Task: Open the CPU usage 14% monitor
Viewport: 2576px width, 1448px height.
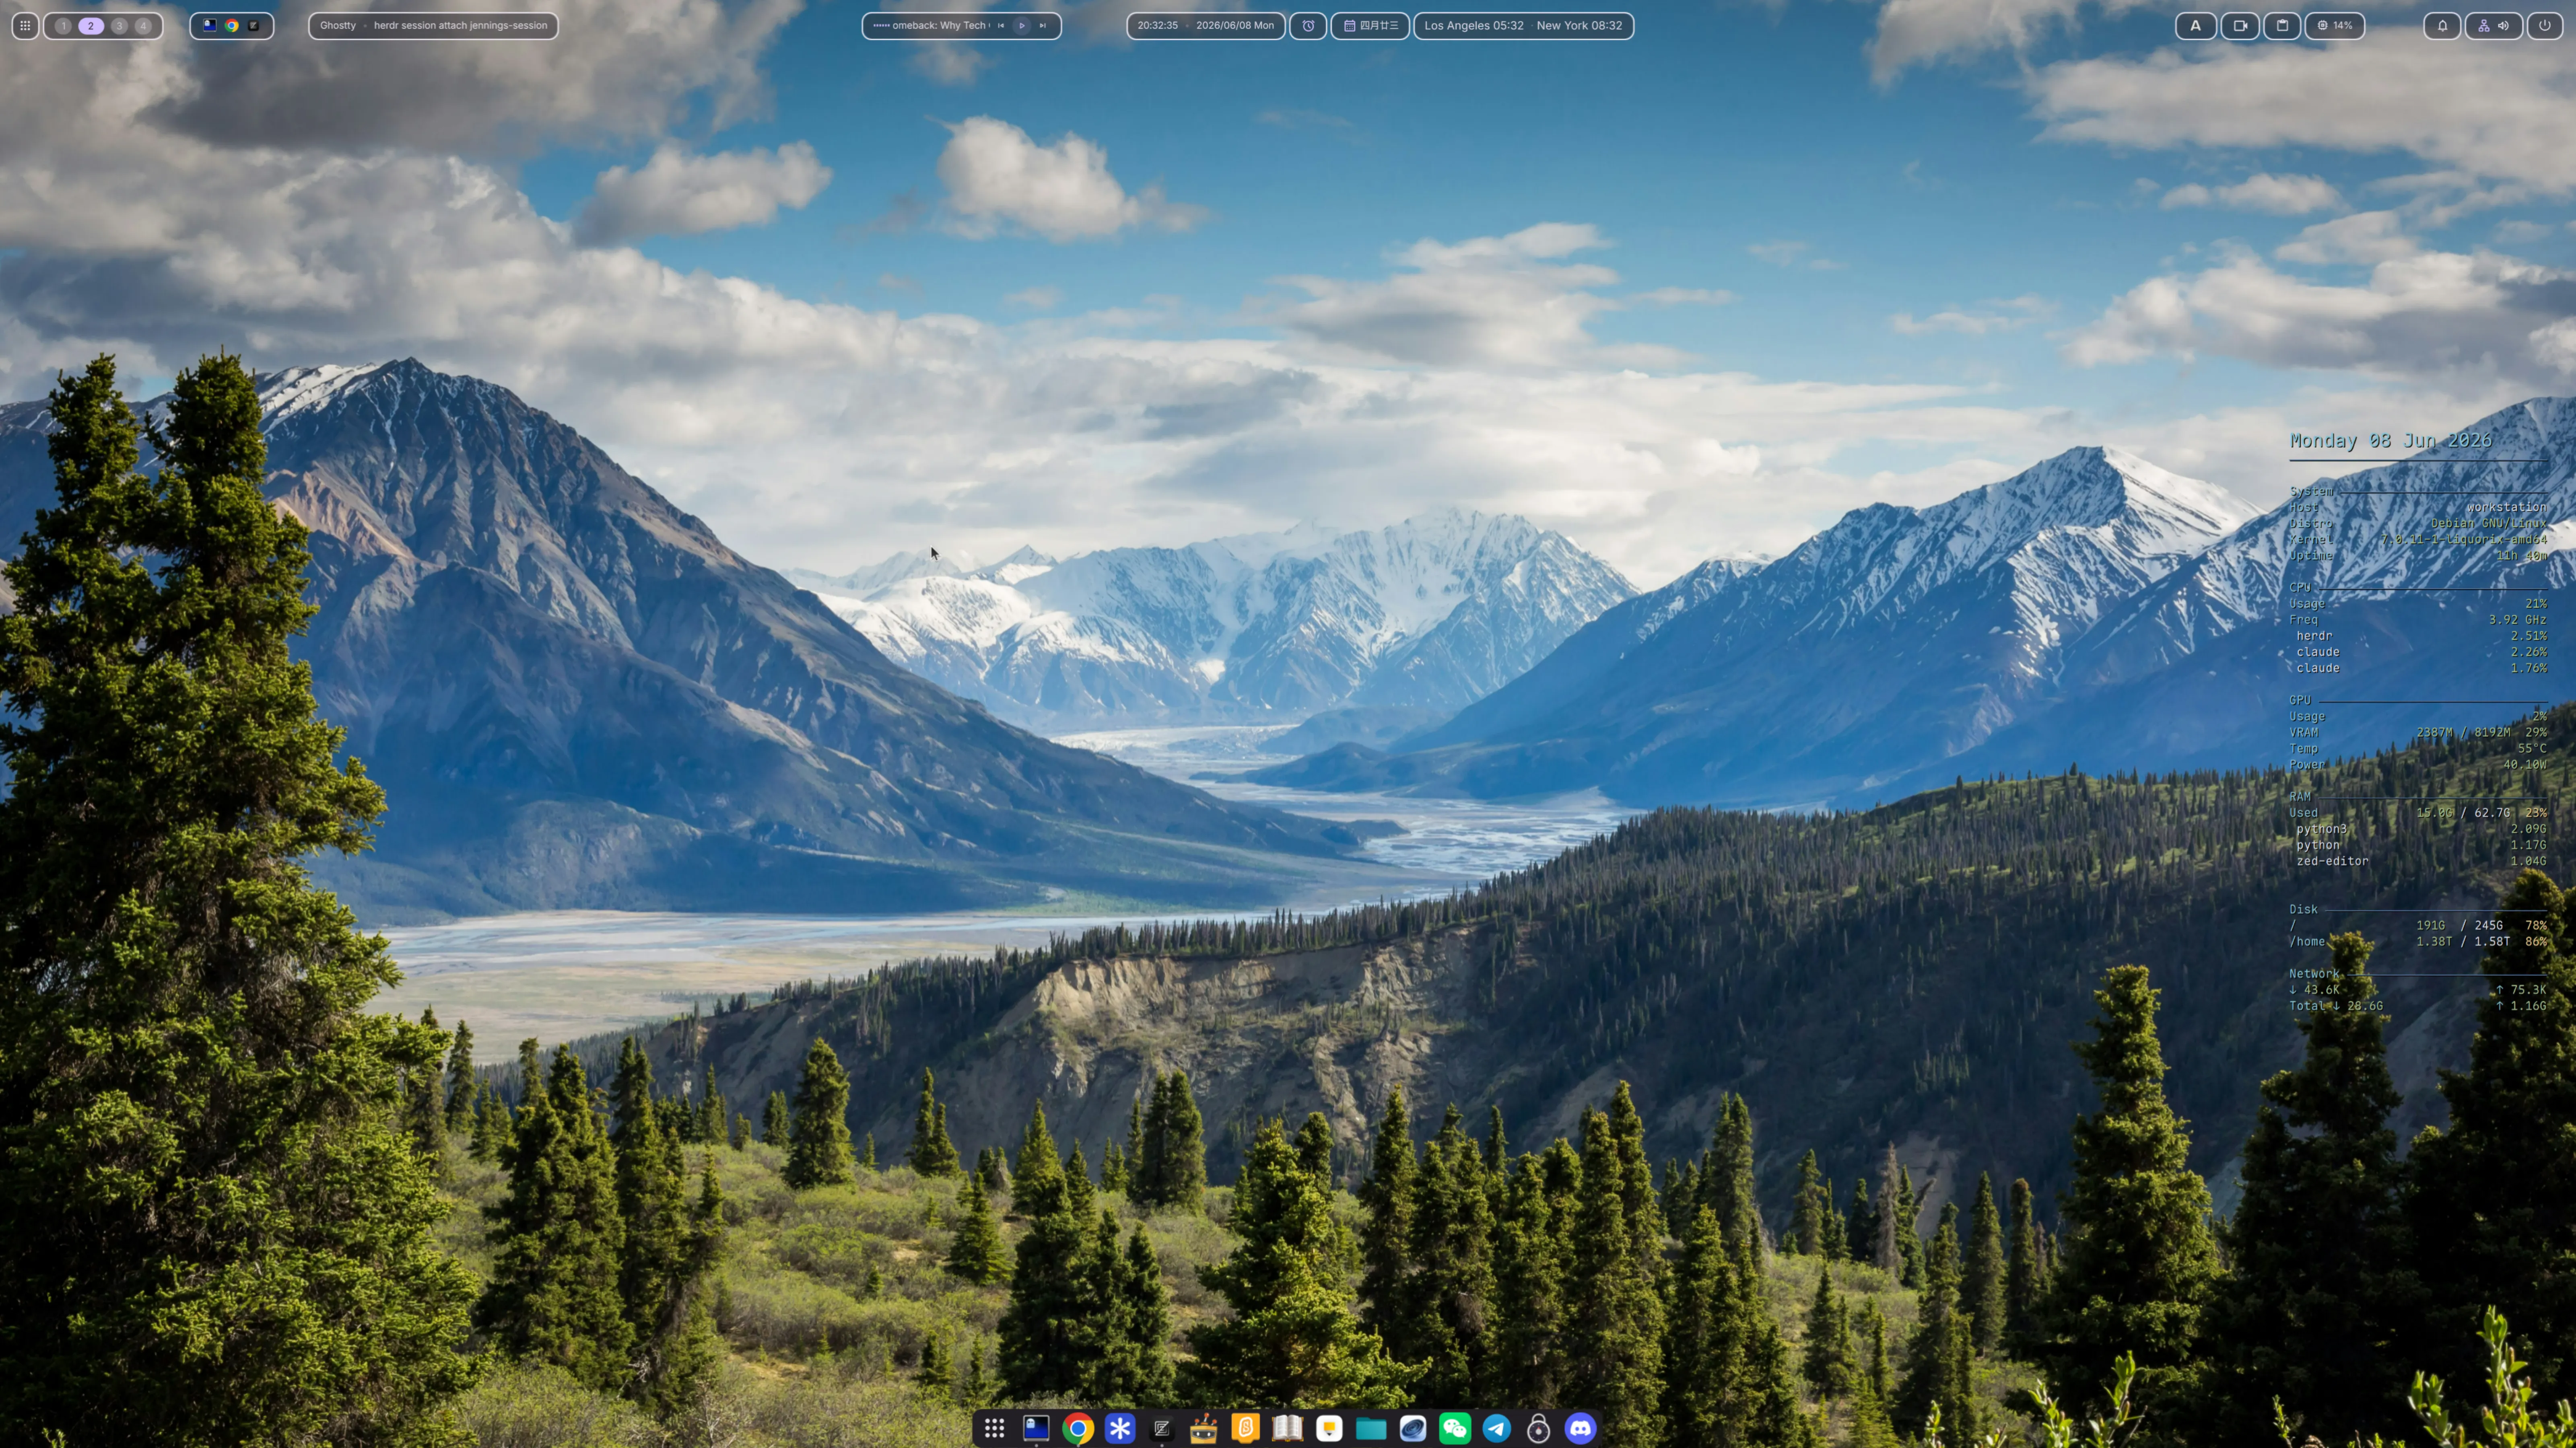Action: coord(2334,26)
